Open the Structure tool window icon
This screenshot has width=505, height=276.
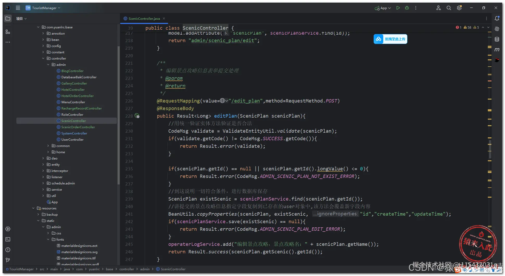point(8,32)
